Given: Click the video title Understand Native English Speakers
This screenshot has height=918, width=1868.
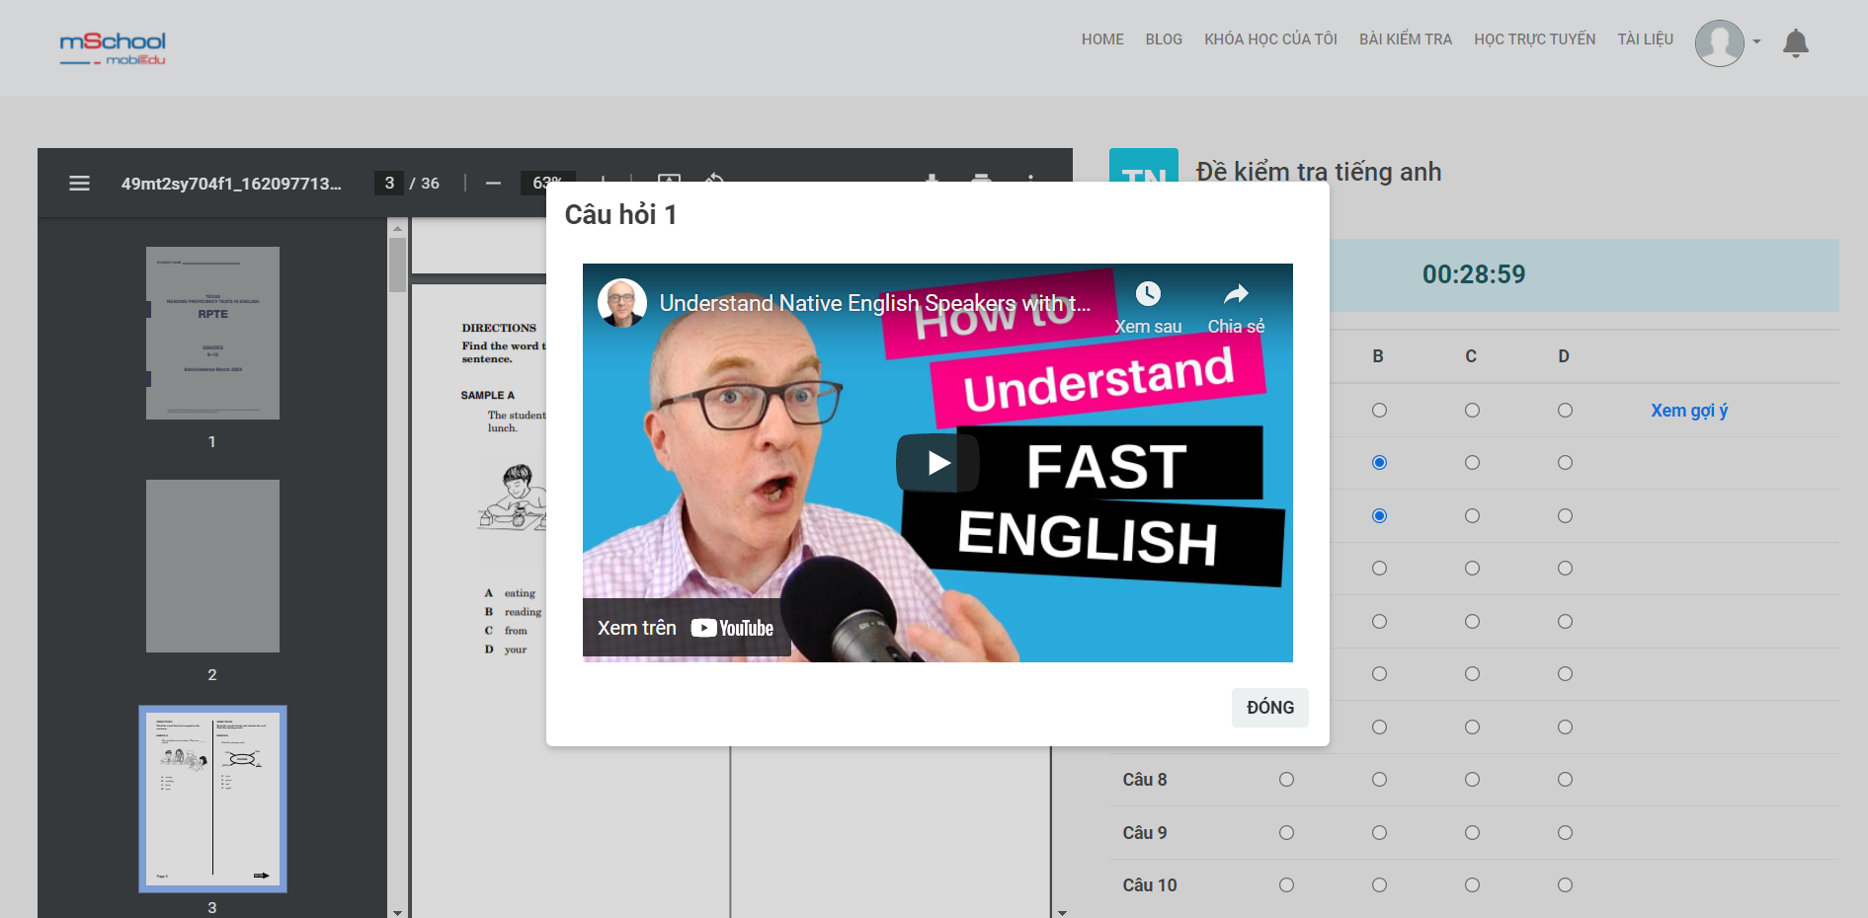Looking at the screenshot, I should coord(874,303).
